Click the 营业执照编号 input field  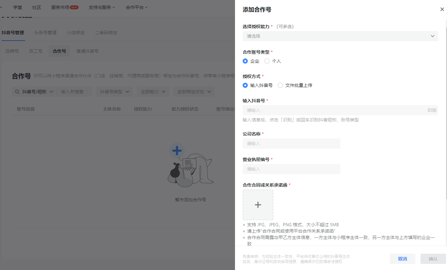292,169
